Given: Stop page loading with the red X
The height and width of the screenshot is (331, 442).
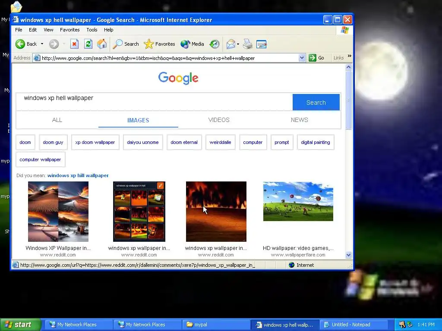Looking at the screenshot, I should (x=74, y=44).
